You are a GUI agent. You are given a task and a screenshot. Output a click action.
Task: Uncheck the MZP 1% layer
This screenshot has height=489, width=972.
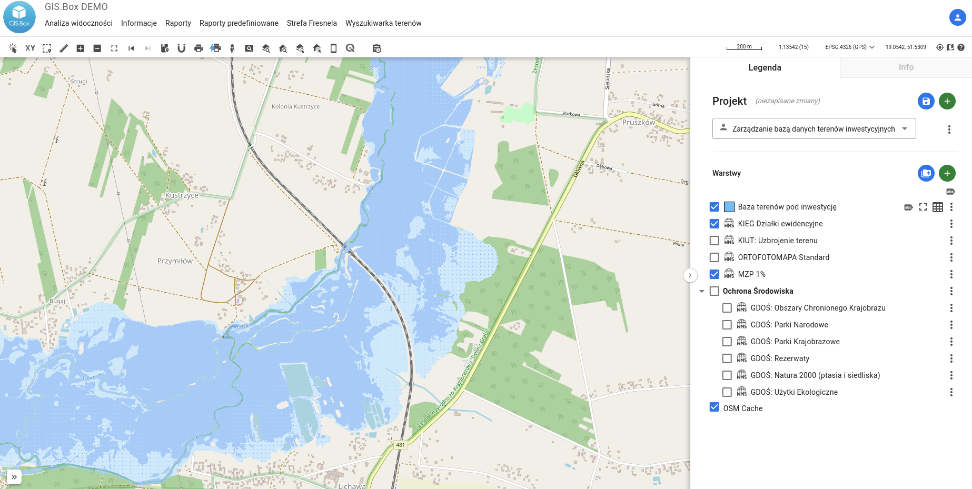tap(714, 274)
